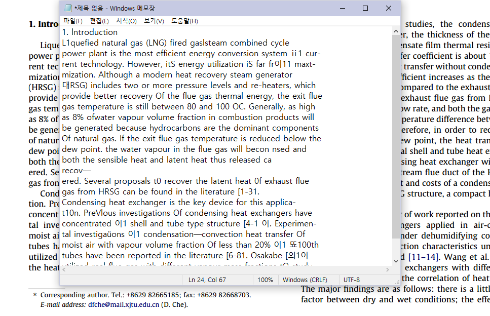
Task: Click the [11–14] citation link in PDF
Action: 423,257
